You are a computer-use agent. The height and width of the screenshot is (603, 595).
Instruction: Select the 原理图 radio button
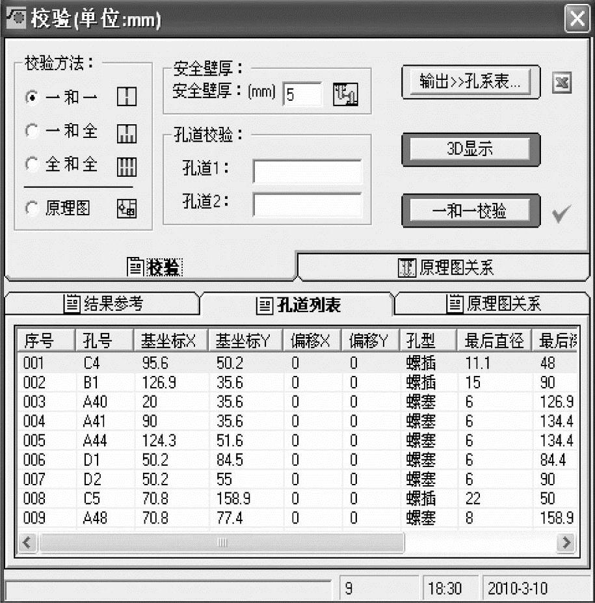pos(32,208)
